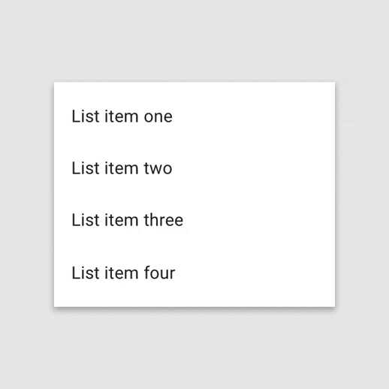Click the row between items two and four

tap(194, 220)
